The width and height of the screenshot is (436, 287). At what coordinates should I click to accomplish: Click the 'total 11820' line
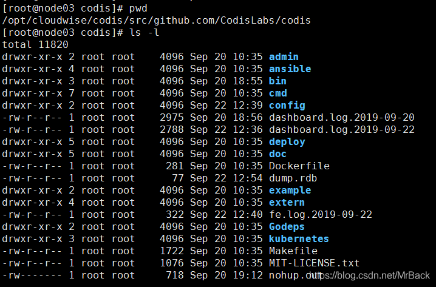coord(35,45)
